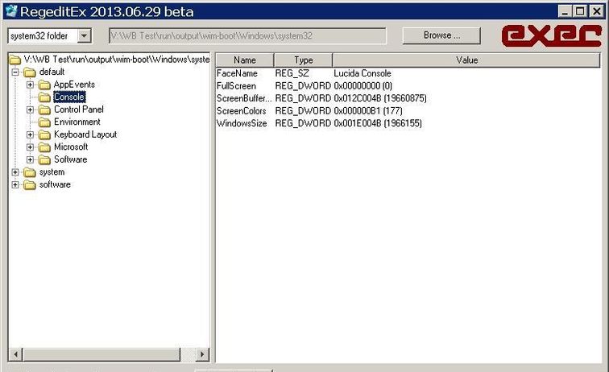Click the AppEvents folder icon

[x=45, y=85]
